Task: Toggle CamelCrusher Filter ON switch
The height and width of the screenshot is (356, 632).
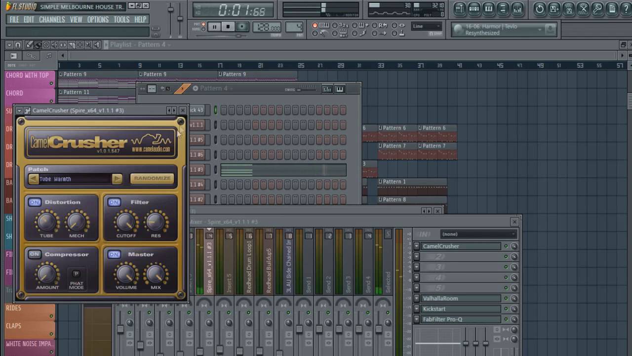Action: click(x=114, y=202)
